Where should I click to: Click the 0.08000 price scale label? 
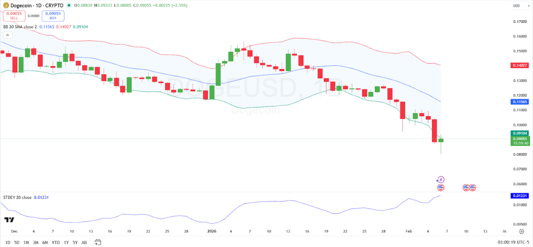coord(519,155)
